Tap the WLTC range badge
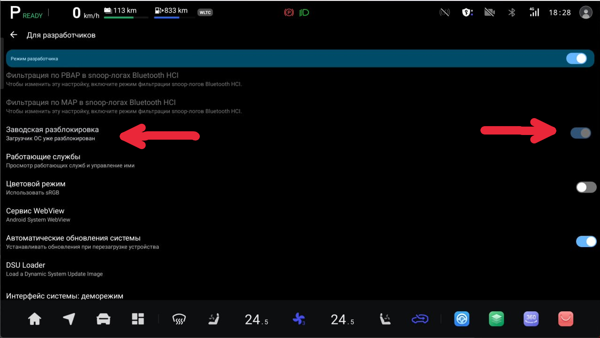This screenshot has width=600, height=338. coord(205,13)
